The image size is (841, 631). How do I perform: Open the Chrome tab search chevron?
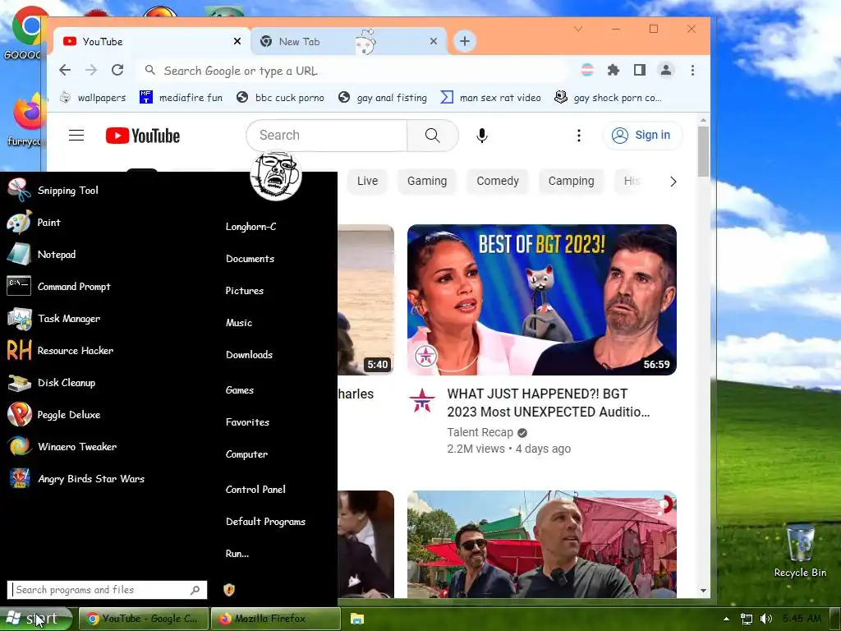(577, 29)
